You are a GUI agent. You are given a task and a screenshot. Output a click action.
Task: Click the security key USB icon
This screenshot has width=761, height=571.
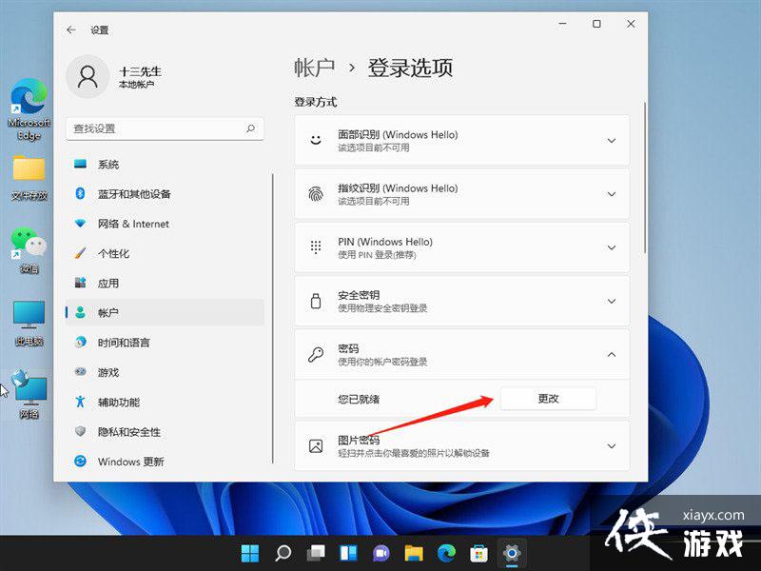point(315,302)
